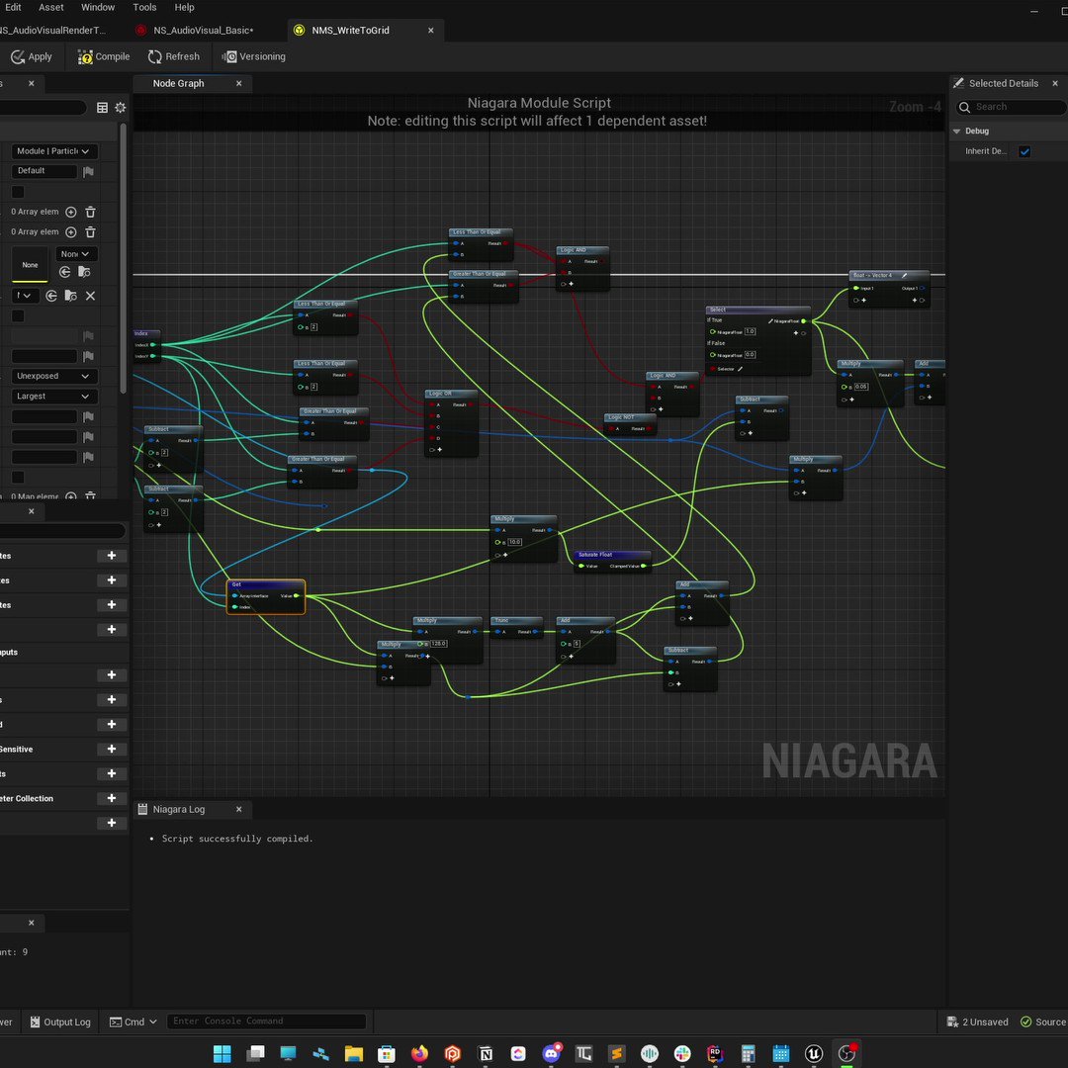Click the trash icon next to 0 Array elem
The height and width of the screenshot is (1068, 1068).
point(90,211)
